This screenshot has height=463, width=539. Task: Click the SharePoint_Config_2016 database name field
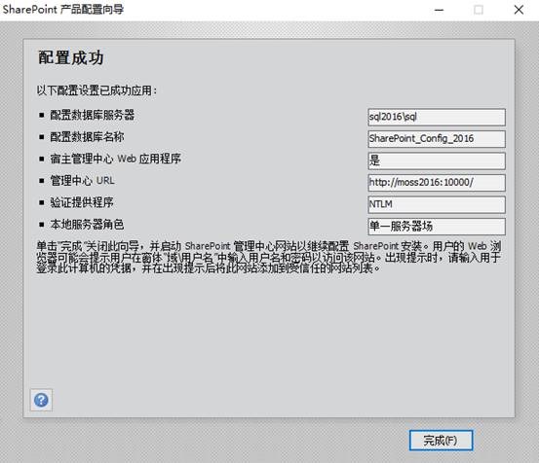point(437,139)
